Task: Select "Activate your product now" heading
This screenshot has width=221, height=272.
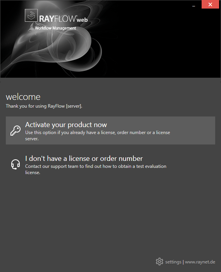Action: pos(66,125)
